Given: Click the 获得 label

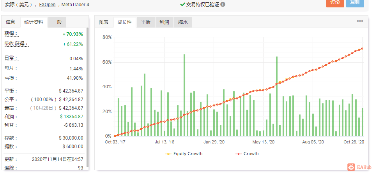Looking at the screenshot, I should [x=11, y=34].
